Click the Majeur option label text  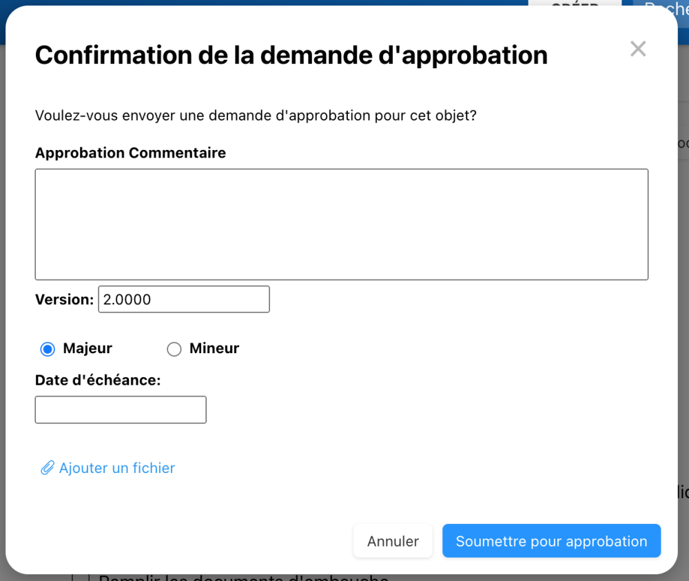point(88,348)
